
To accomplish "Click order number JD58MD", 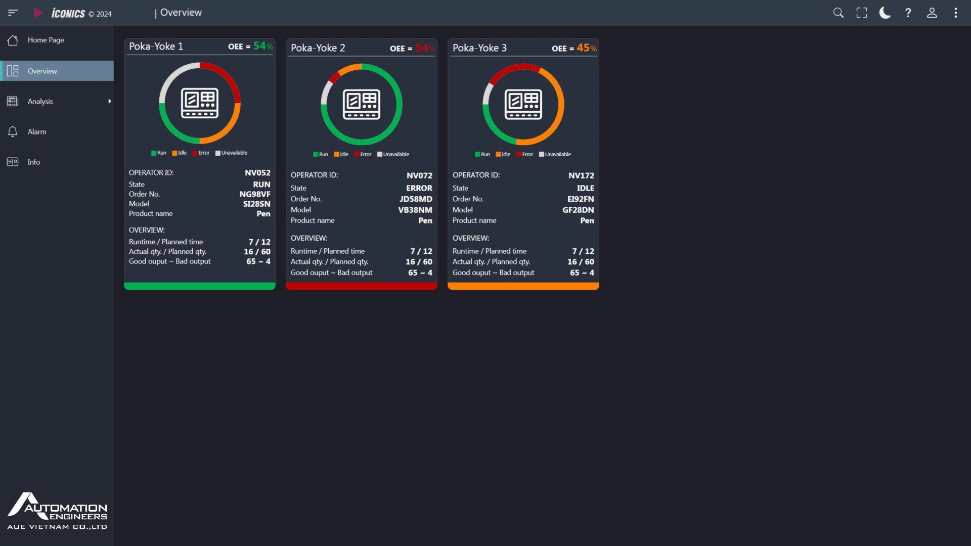I will [x=416, y=199].
